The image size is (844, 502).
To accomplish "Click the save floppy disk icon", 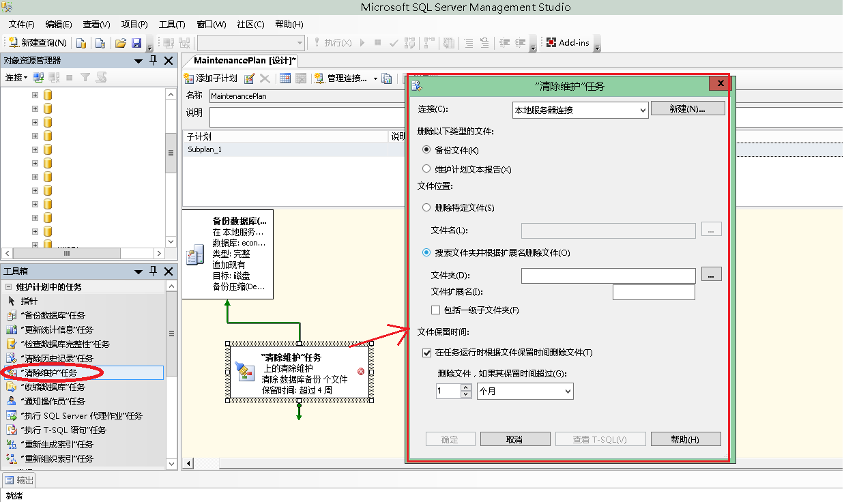I will coord(136,42).
